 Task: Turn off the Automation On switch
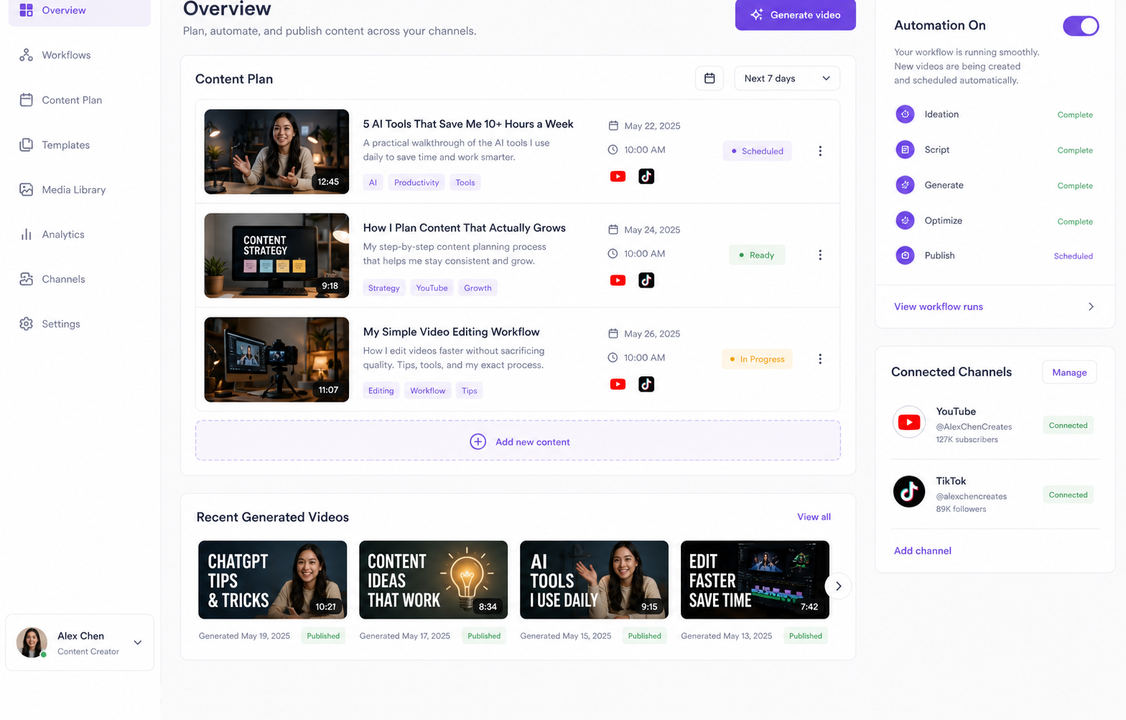coord(1081,26)
